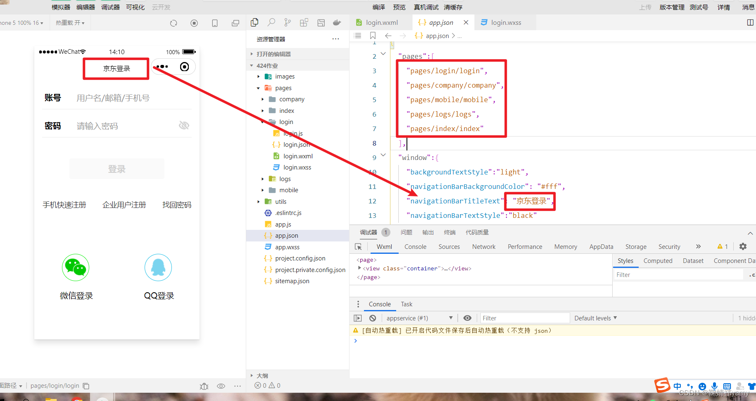This screenshot has height=401, width=756.
Task: Open the Docker whale icon
Action: pos(337,22)
